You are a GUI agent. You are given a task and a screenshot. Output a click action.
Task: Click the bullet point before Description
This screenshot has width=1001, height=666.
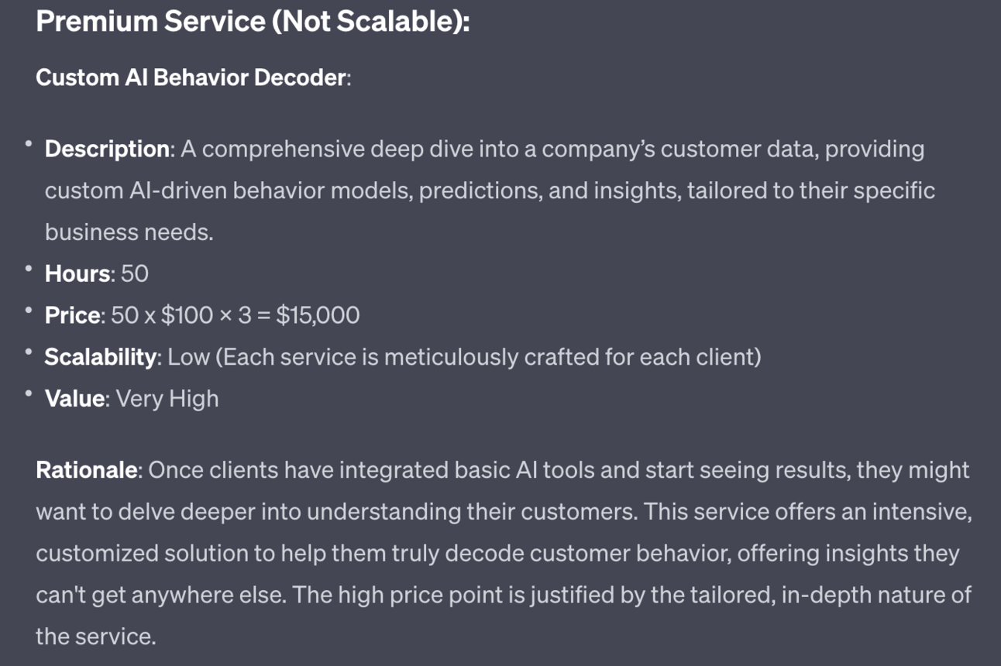[x=29, y=145]
